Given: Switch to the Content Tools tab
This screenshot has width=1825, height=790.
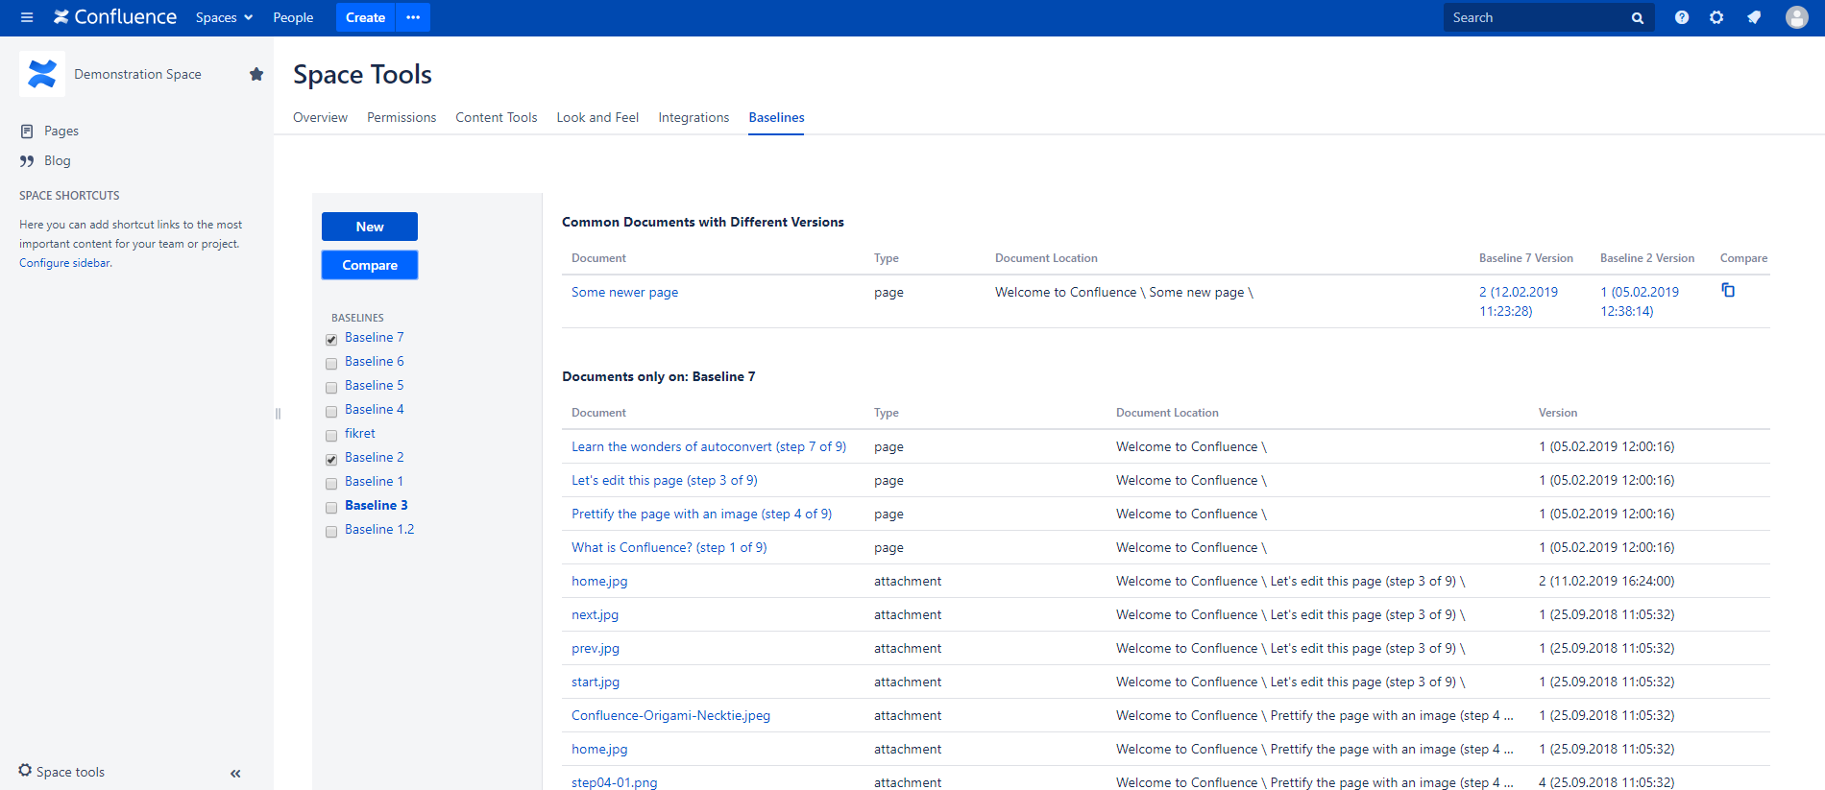Looking at the screenshot, I should (x=496, y=117).
